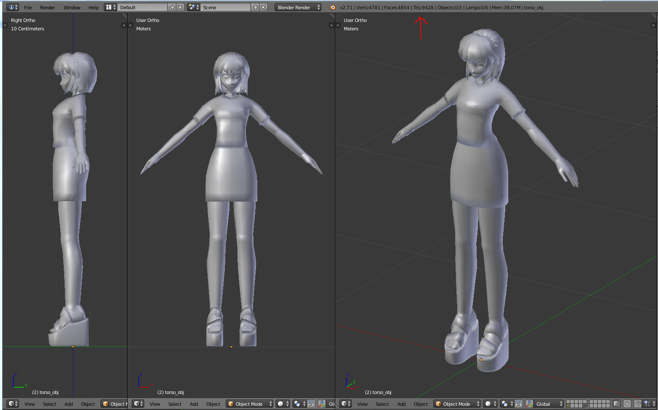This screenshot has height=410, width=658.
Task: Open View menu in rightmost viewport
Action: [362, 404]
